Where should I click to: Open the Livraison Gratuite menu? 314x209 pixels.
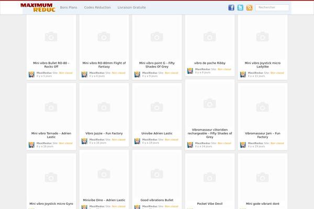131,7
